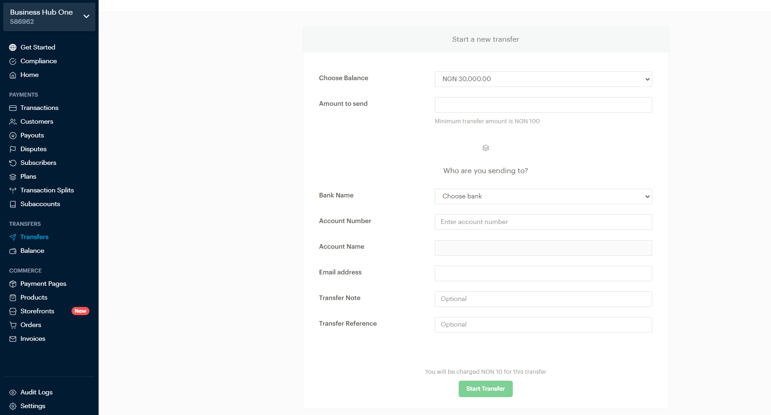Click the layers icon above 'Who are you sending to?'
The width and height of the screenshot is (771, 415).
coord(485,147)
